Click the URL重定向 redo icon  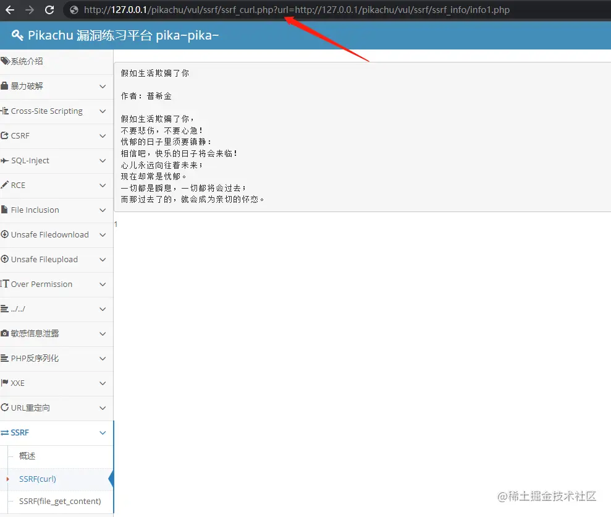click(5, 408)
